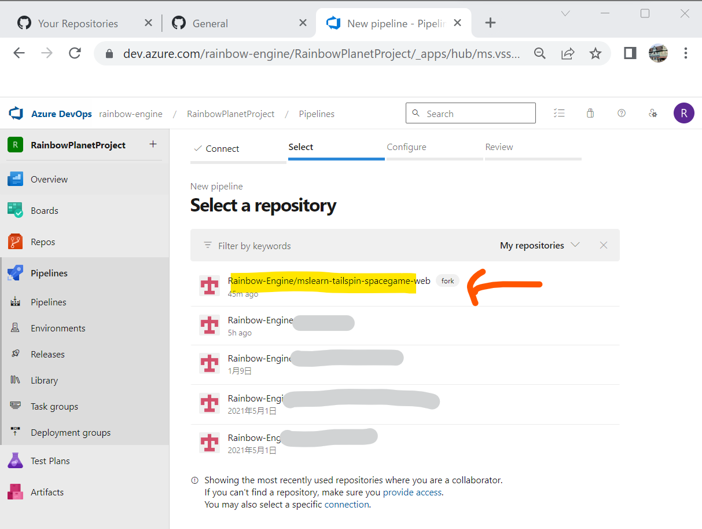Click the RainbowPlanetProject project name in sidebar
Screen dimensions: 702x529
tap(78, 145)
